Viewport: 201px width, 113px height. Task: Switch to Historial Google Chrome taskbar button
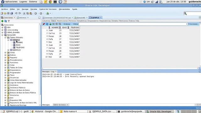(45, 111)
